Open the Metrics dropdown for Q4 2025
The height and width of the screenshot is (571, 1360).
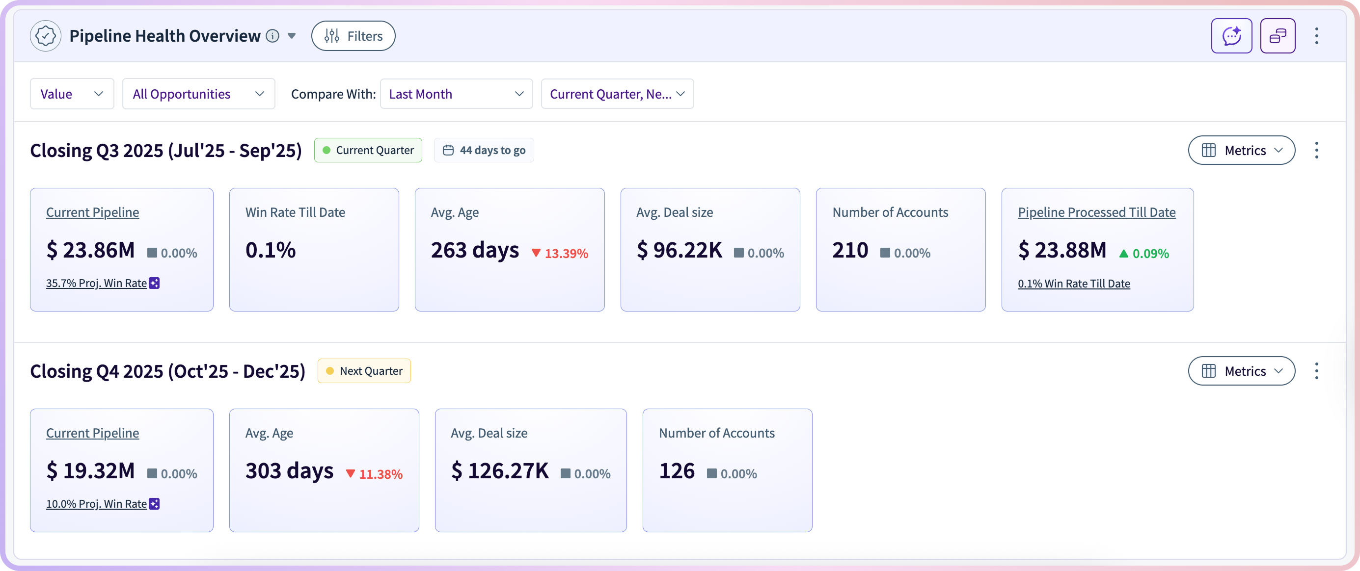(1241, 371)
